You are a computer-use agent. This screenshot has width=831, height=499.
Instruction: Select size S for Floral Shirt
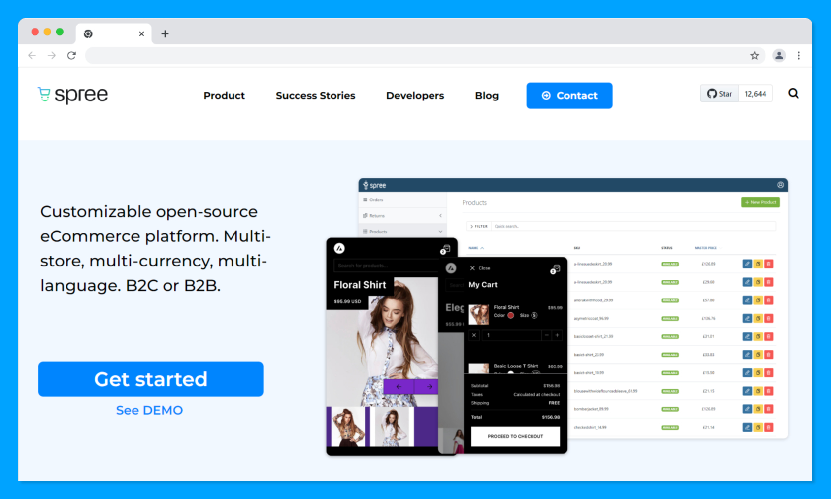[534, 315]
